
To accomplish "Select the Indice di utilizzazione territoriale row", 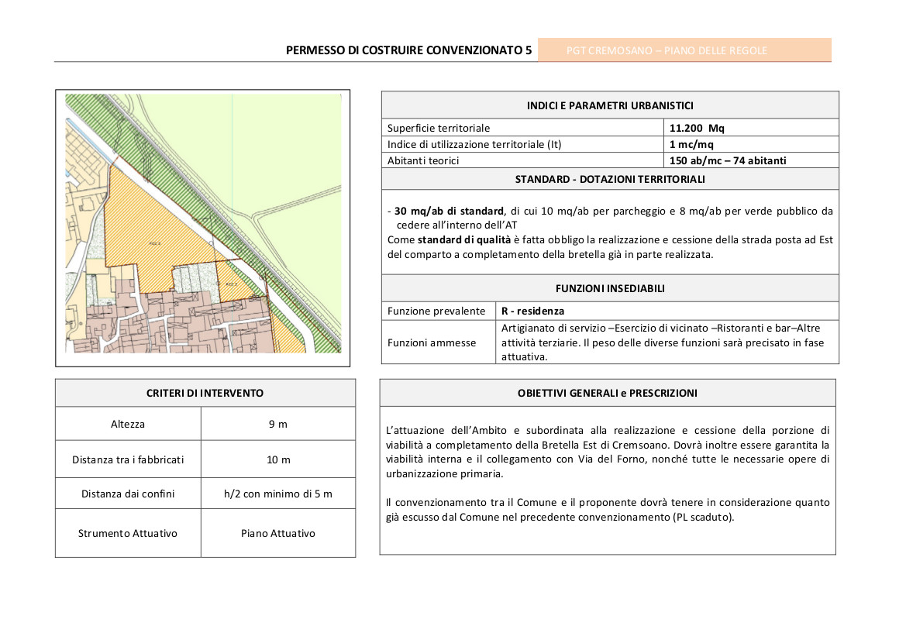I will pyautogui.click(x=610, y=144).
